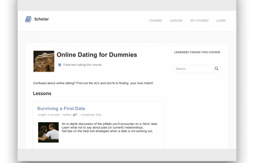This screenshot has width=254, height=163.
Task: Click the lesson description about 'blind' date pitfalls
Action: pos(110,127)
